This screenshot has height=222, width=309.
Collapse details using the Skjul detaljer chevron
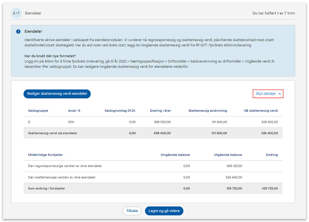(279, 94)
